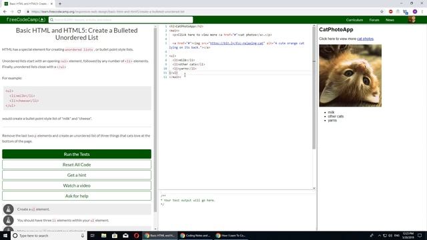Viewport: 427px width, 240px height.
Task: Open the Curriculum nav item
Action: coord(354,20)
